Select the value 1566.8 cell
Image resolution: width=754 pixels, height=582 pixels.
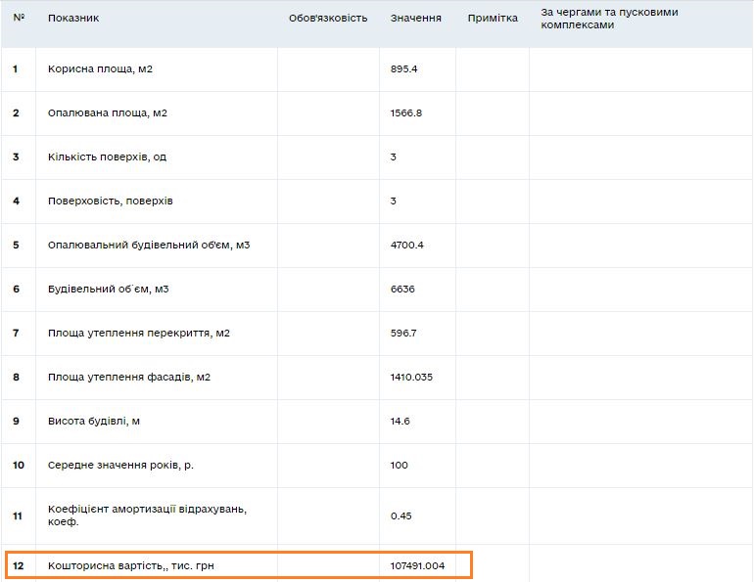[x=406, y=113]
